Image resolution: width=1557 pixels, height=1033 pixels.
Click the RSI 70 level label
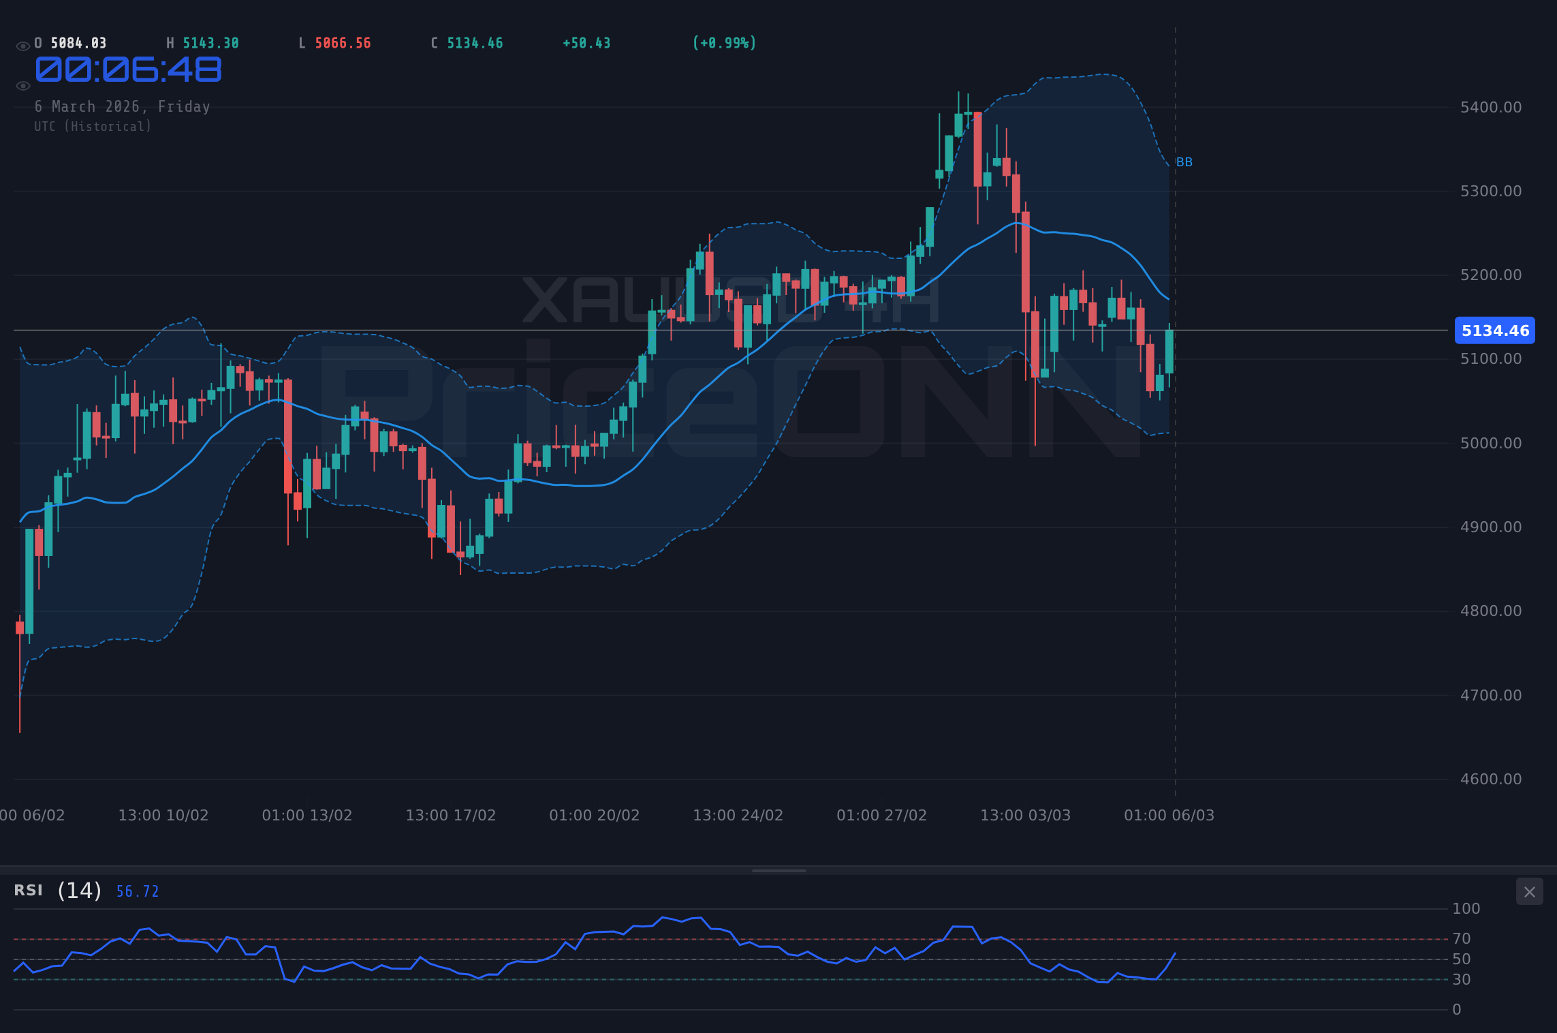[x=1462, y=939]
